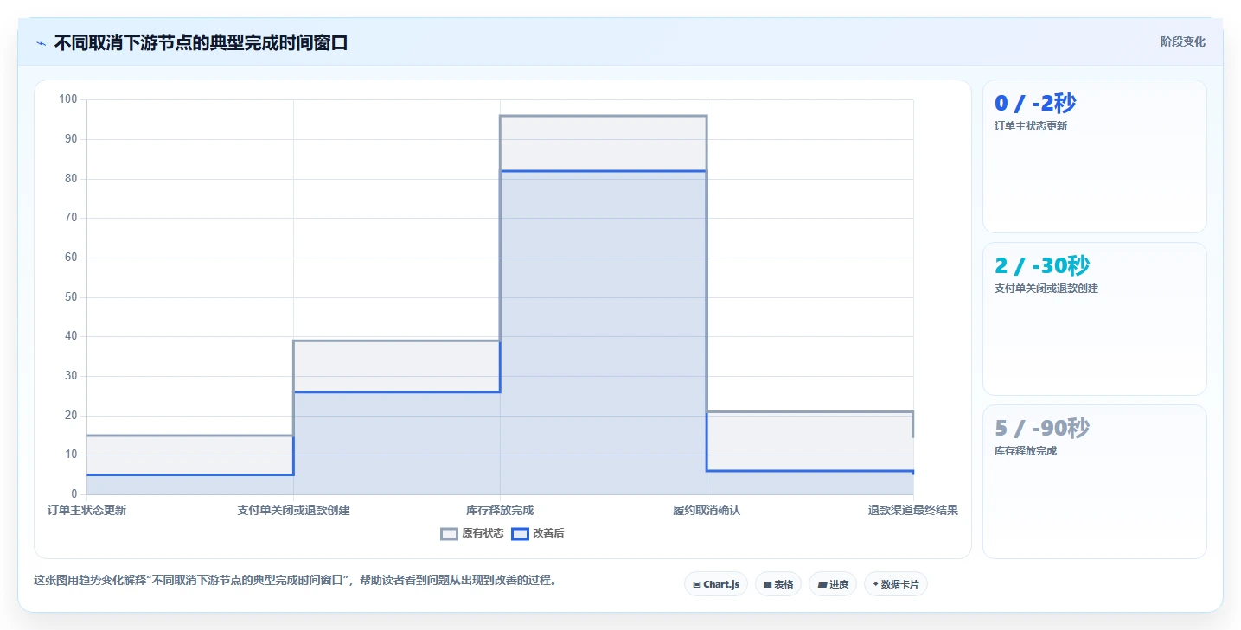Click the chart description sentence below chart
The image size is (1241, 630).
tap(295, 580)
